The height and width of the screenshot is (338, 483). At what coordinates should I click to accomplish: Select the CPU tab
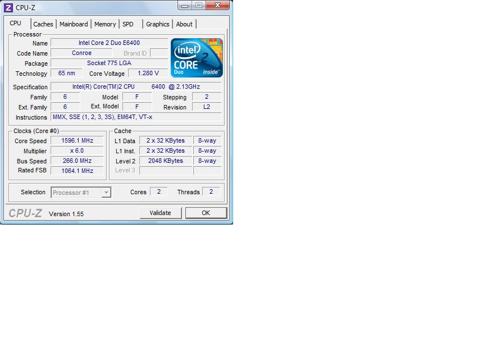click(15, 23)
